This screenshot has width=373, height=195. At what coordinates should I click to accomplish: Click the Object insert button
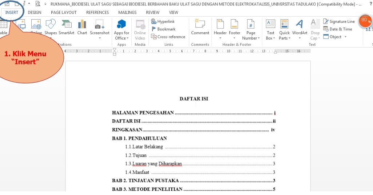tap(332, 37)
